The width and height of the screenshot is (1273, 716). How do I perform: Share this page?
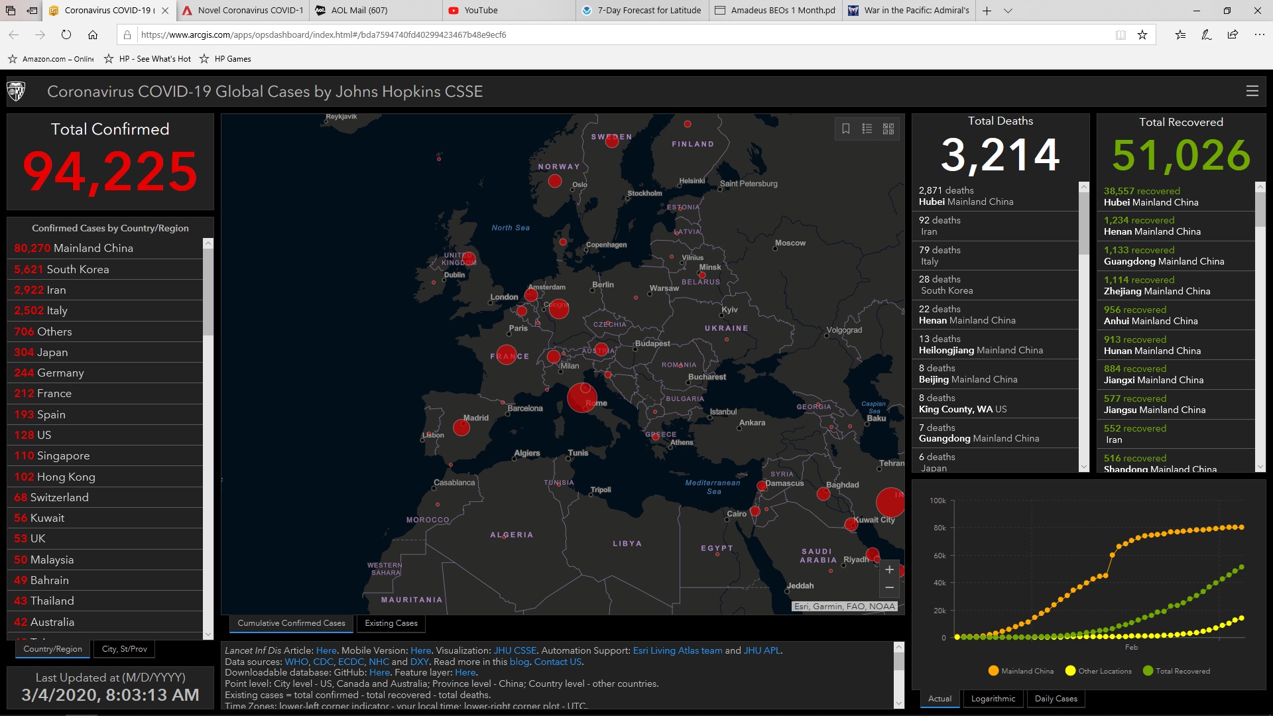tap(1233, 35)
